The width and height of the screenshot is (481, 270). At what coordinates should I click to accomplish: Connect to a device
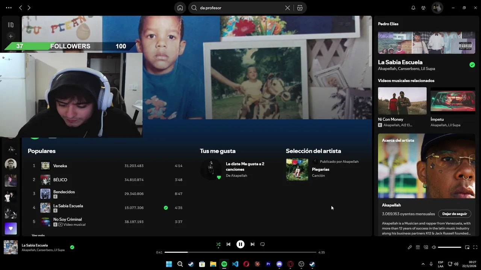426,247
